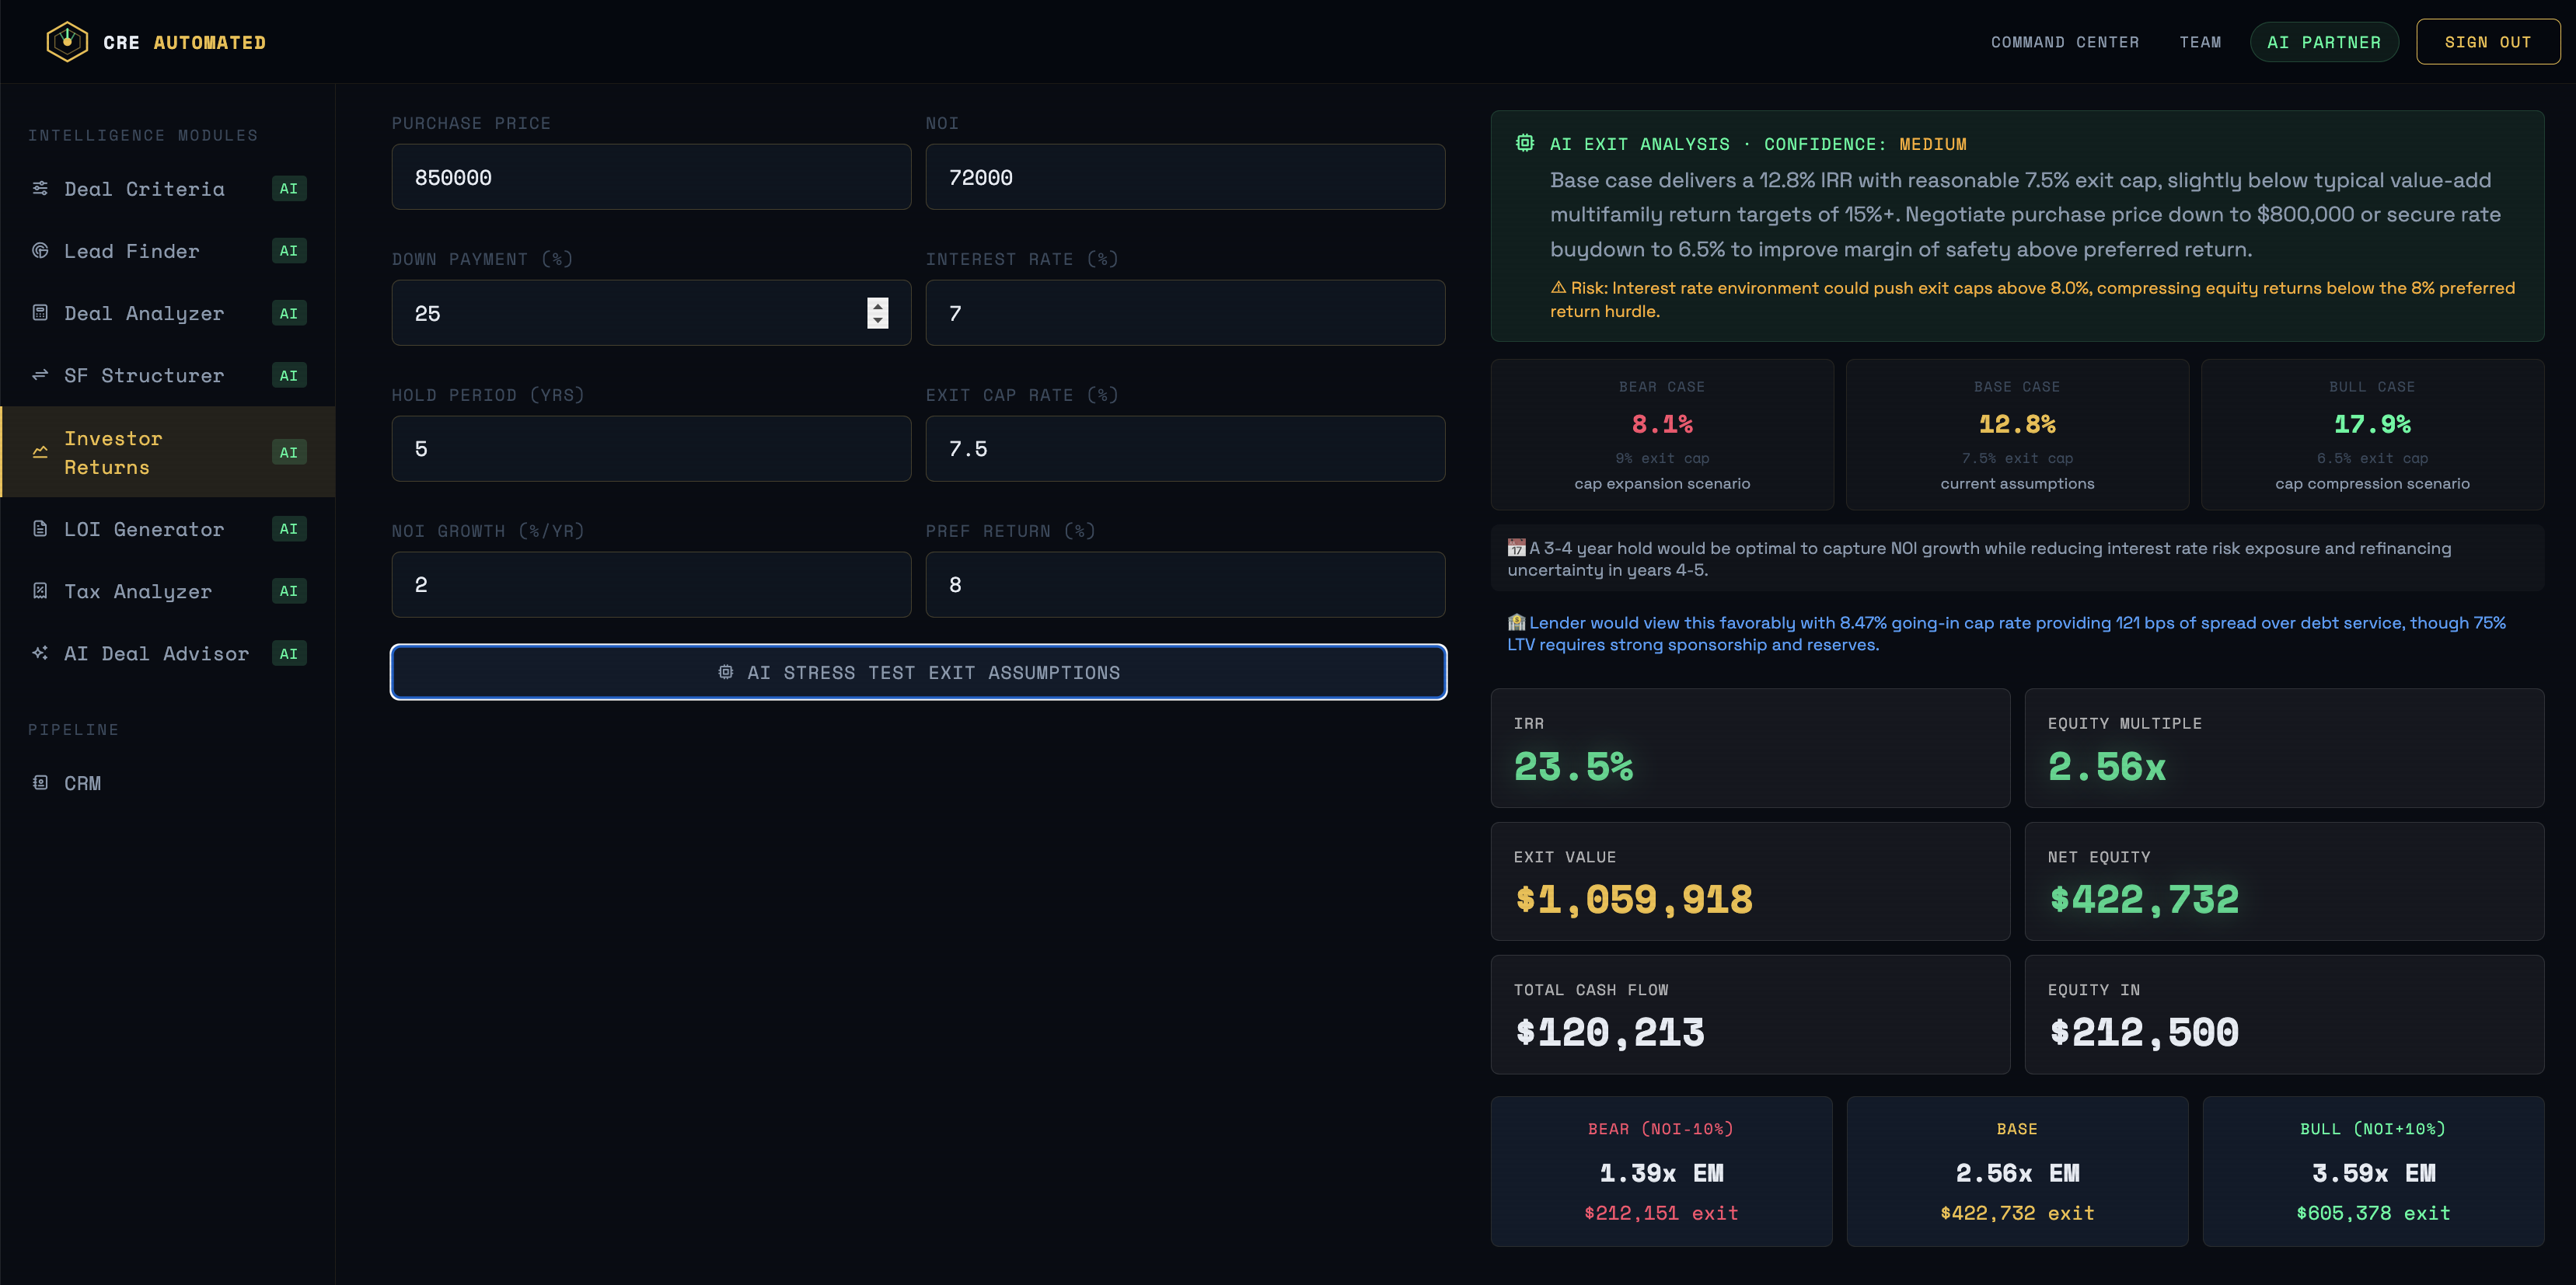2576x1285 pixels.
Task: Click the AI badge beside Tax Analyzer
Action: (289, 591)
